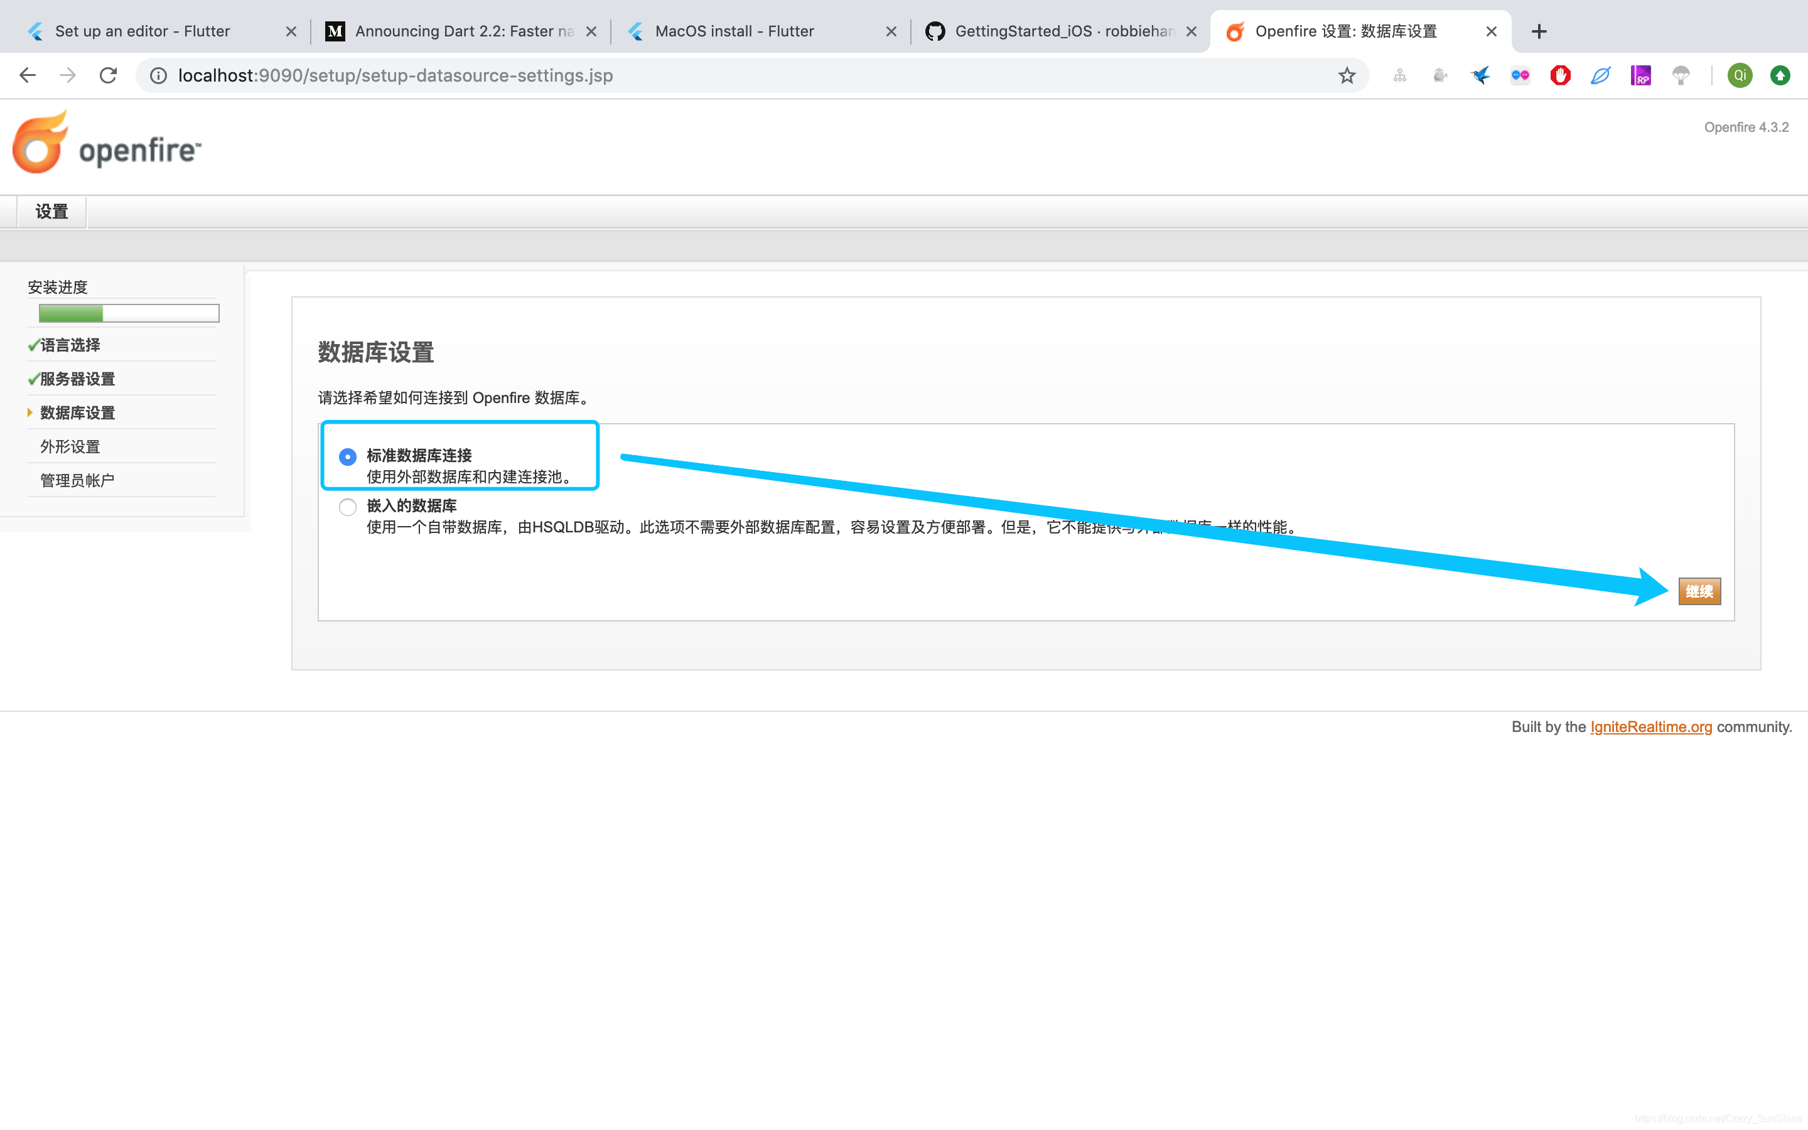Open the gray puzzle extension icon
Image resolution: width=1808 pixels, height=1130 pixels.
pos(1440,75)
